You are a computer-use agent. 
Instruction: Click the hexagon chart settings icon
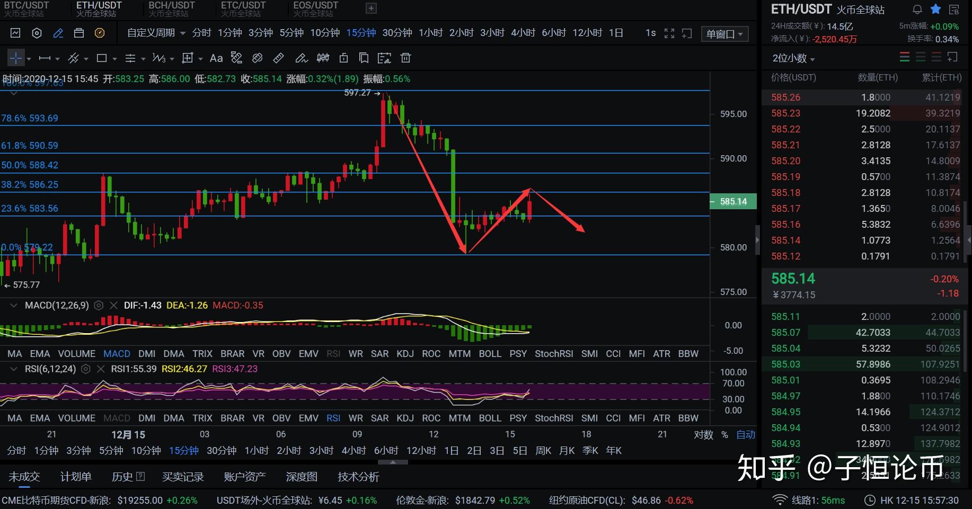(x=37, y=33)
